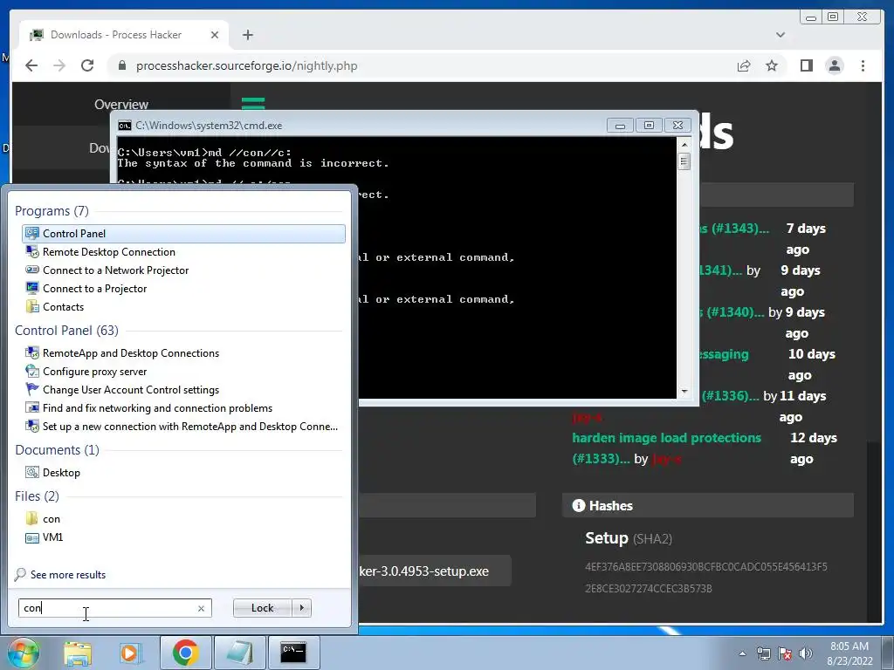Open Chrome tab search chevron
The image size is (894, 670).
click(781, 35)
